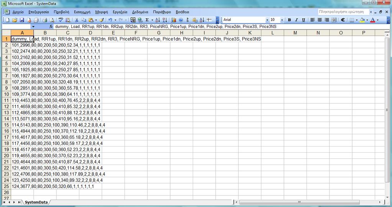
Task: Select the SystemData sheet tab
Action: pyautogui.click(x=36, y=202)
